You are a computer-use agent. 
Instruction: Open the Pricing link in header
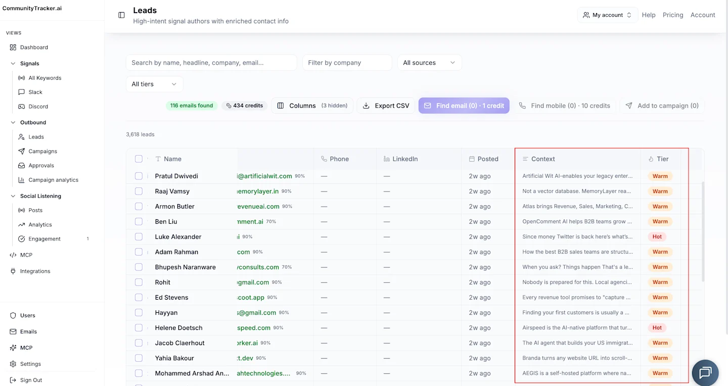point(673,15)
